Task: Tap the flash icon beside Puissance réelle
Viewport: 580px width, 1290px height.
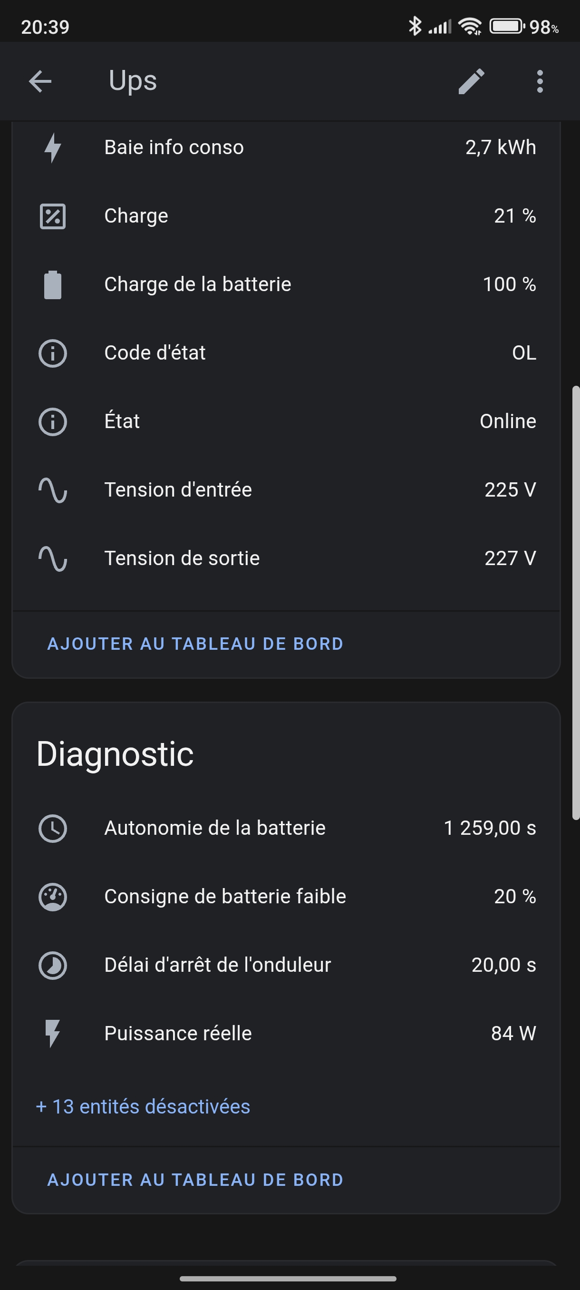Action: point(53,1034)
